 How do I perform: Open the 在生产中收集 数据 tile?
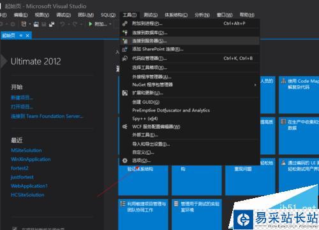click(299, 136)
